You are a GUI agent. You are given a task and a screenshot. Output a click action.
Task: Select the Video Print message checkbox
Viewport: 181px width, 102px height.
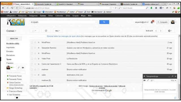[x=32, y=59]
